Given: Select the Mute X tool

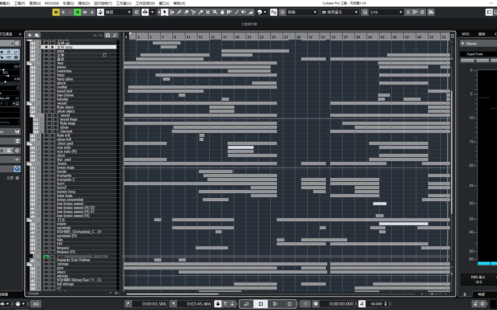Looking at the screenshot, I should 208,12.
